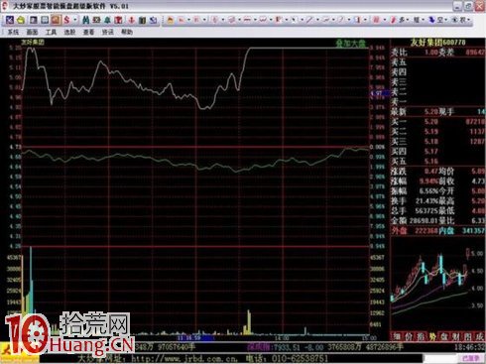Open the 帮助 menu
Viewport: 486px width, 364px height.
(x=127, y=32)
